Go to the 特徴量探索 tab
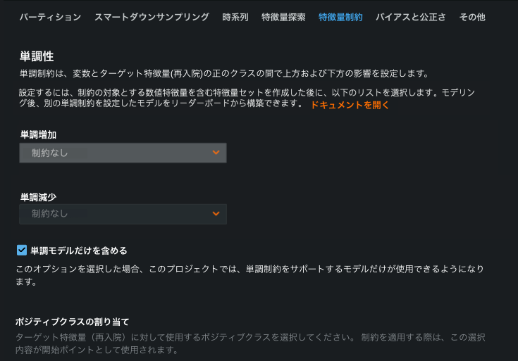This screenshot has height=361, width=518. tap(283, 17)
